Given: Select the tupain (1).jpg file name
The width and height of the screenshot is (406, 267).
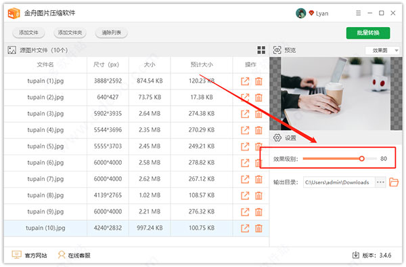Looking at the screenshot, I should [x=45, y=81].
